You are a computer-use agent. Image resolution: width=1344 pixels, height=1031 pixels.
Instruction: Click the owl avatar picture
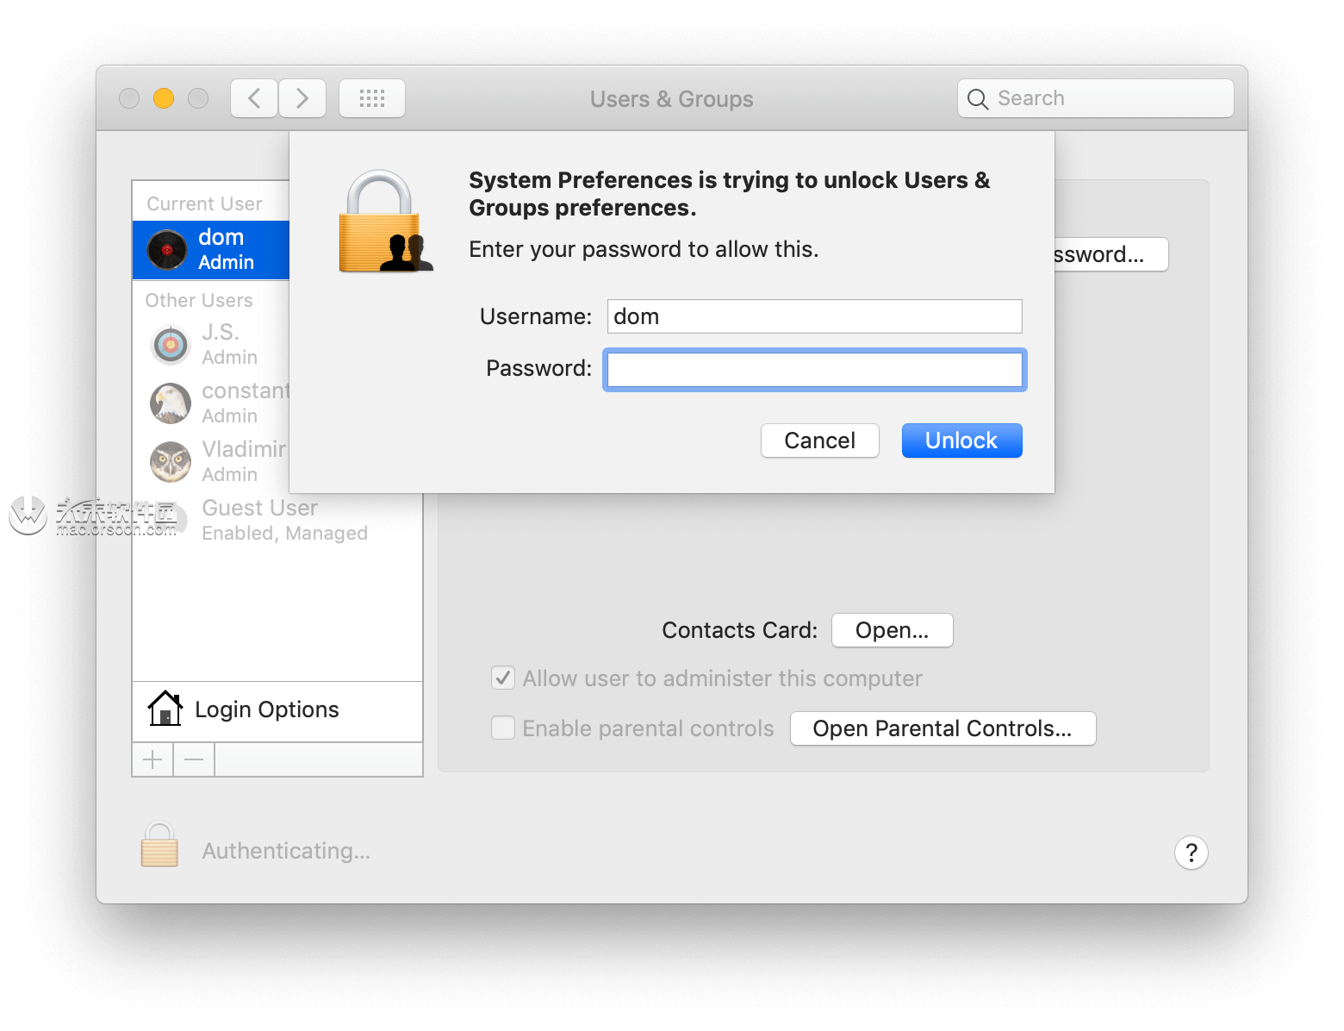(171, 462)
